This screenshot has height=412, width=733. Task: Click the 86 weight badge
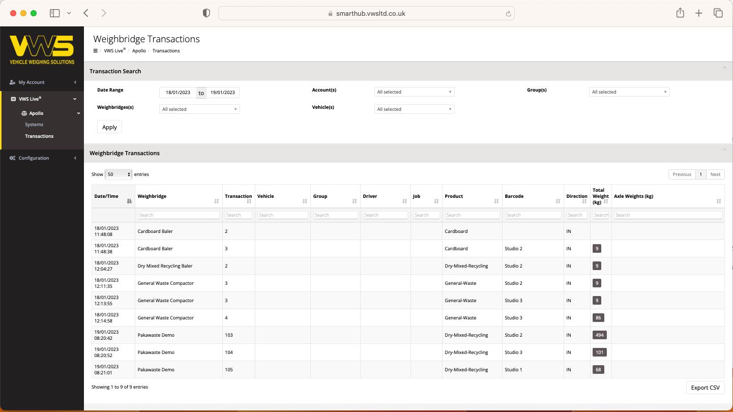(x=598, y=318)
